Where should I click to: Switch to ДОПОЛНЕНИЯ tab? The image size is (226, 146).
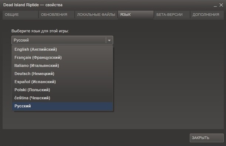click(207, 14)
